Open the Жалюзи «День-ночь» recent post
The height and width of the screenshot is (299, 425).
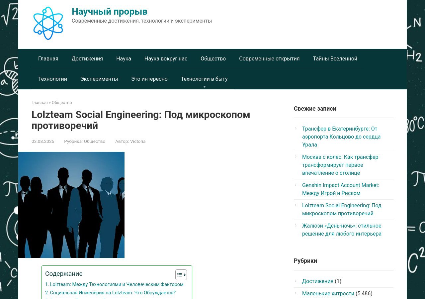point(342,230)
